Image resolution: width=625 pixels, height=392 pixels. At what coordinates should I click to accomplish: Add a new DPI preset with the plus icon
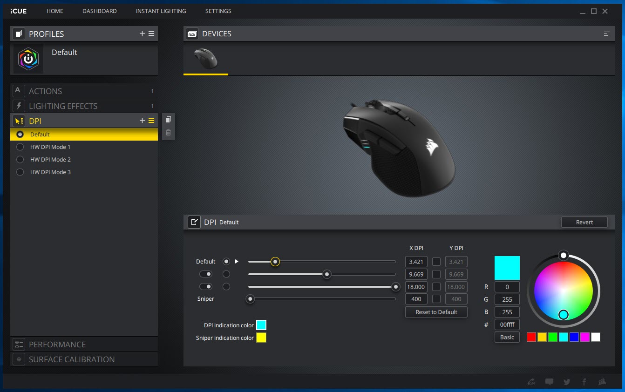click(x=142, y=121)
